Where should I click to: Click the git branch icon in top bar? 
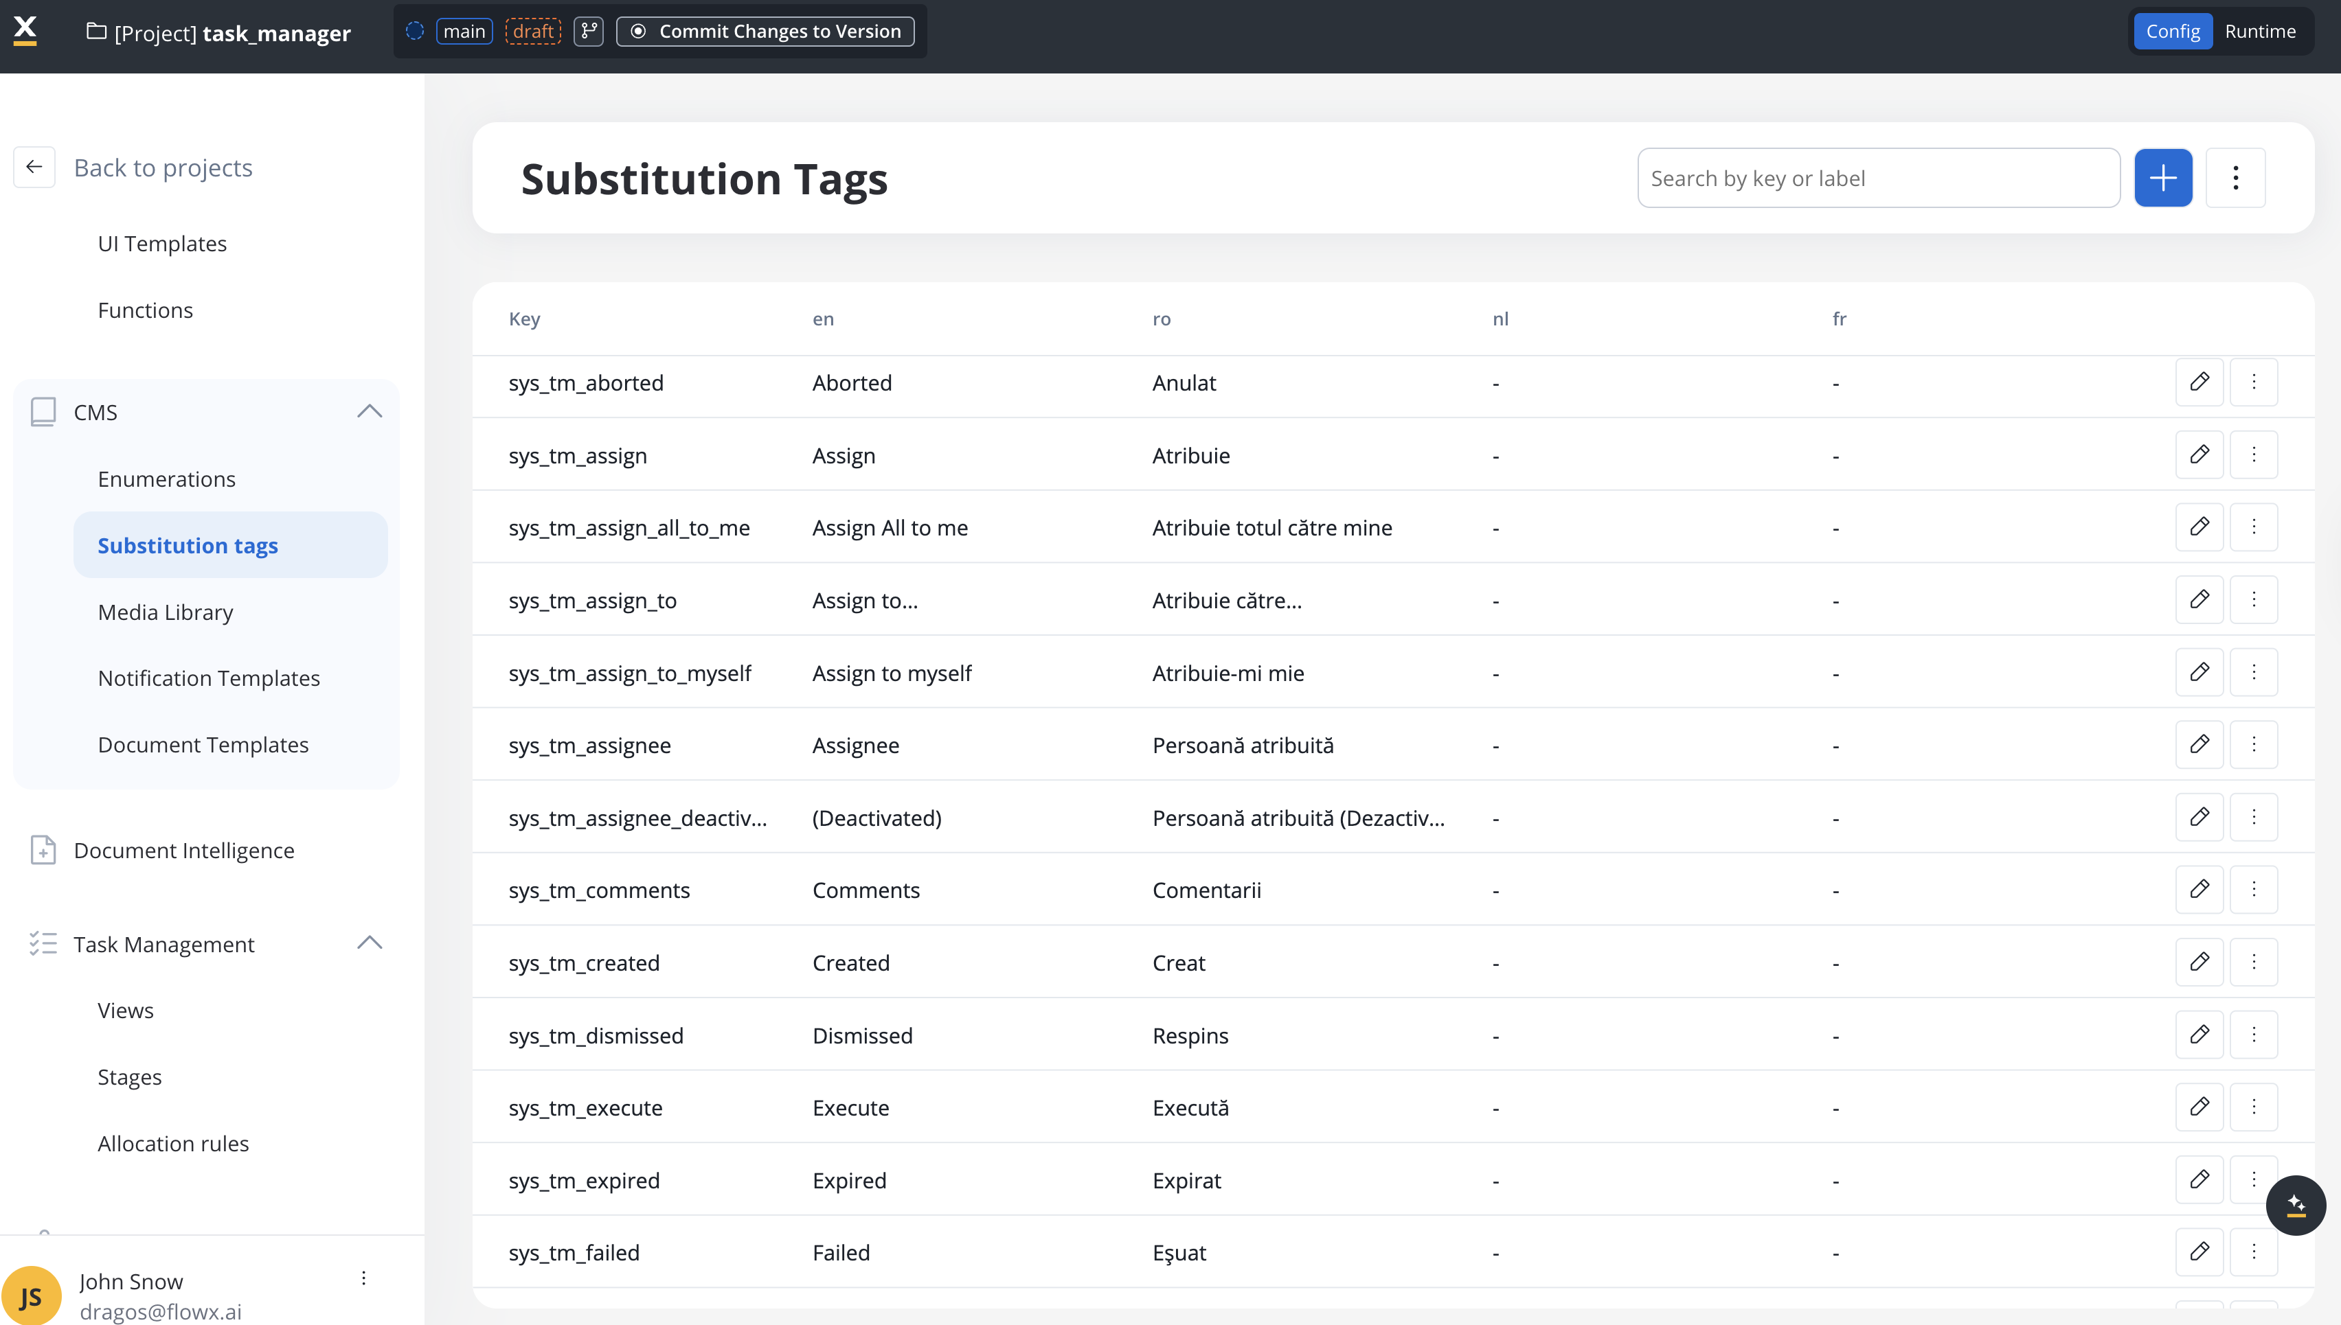[x=589, y=31]
